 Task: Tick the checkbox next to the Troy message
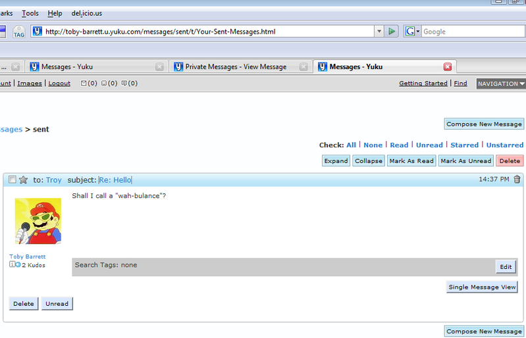coord(12,180)
